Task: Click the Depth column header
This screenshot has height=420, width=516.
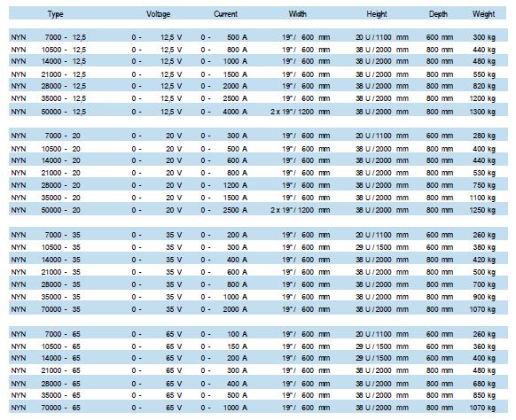Action: pyautogui.click(x=438, y=14)
